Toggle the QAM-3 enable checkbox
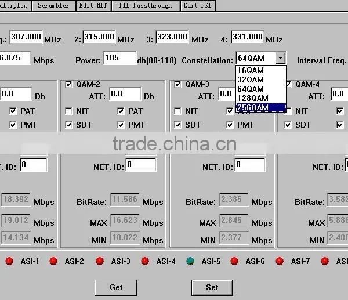 tap(177, 84)
